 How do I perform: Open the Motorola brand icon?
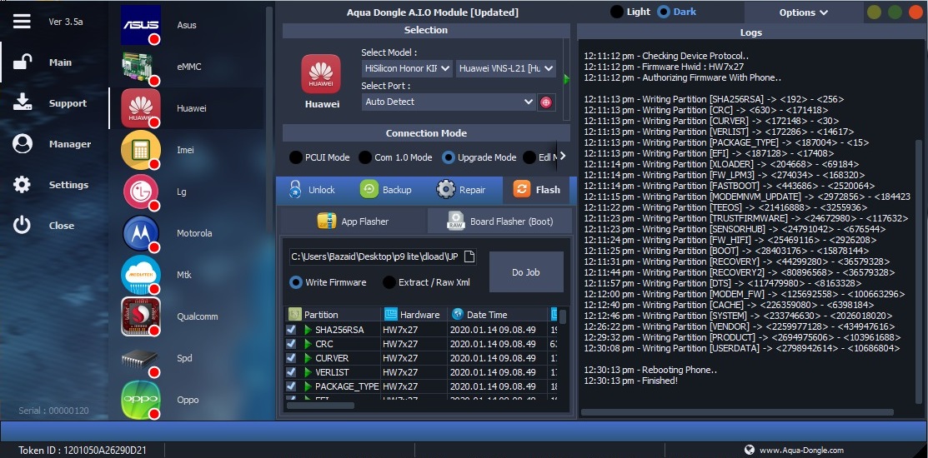click(141, 233)
